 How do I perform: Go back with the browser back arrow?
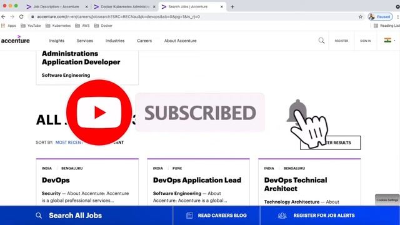(x=3, y=17)
